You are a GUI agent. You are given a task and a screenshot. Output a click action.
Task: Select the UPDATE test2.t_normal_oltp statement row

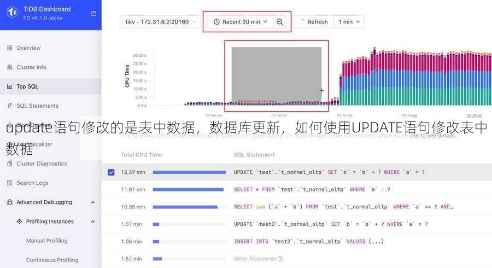[x=297, y=224]
